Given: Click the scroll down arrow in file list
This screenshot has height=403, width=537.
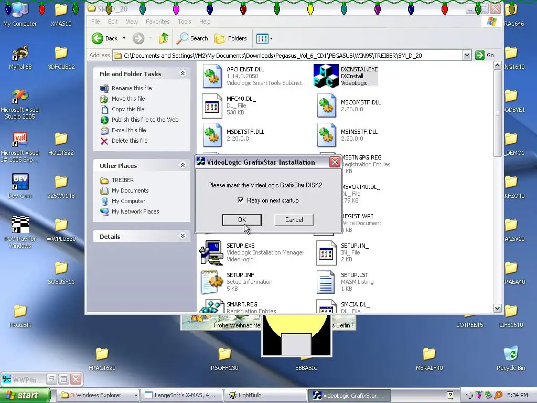Looking at the screenshot, I should pos(497,308).
